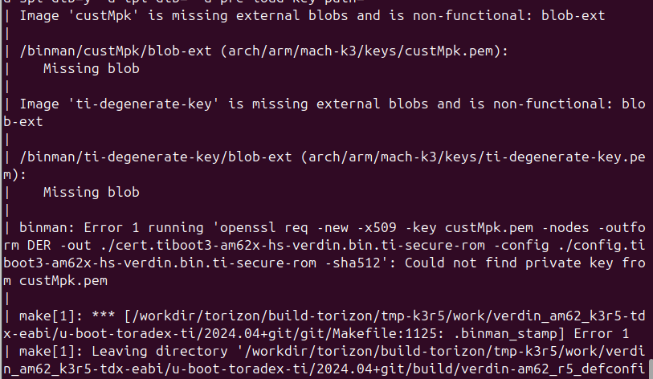Click the 'binman: Error 1 running' text

click(111, 228)
